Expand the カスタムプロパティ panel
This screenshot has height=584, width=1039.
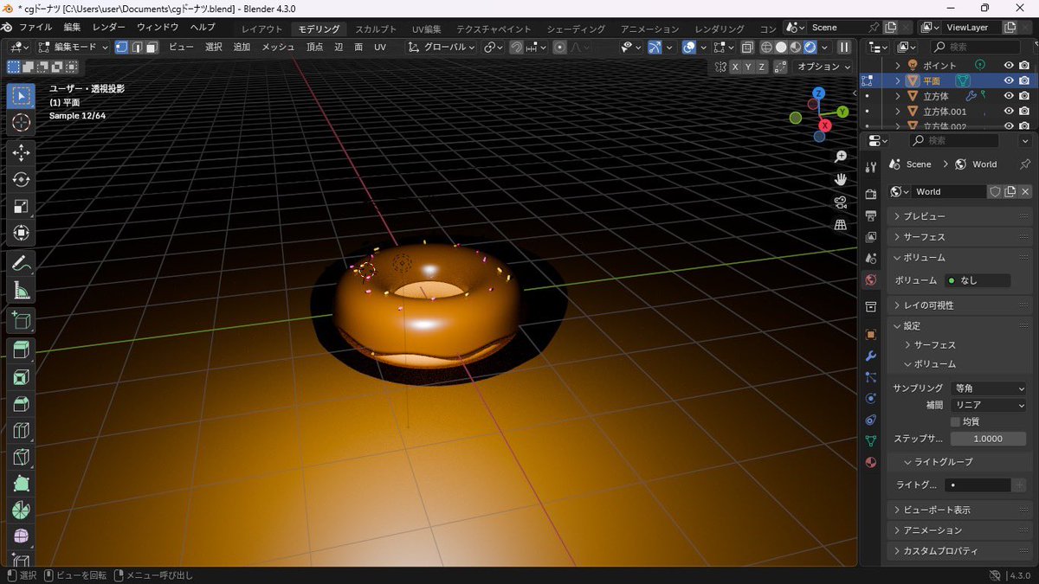click(x=959, y=551)
